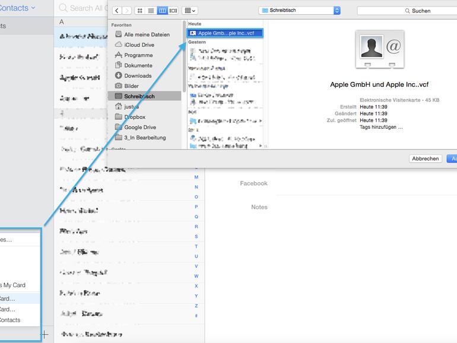Jump to letter N in index
The image size is (457, 343).
(x=196, y=187)
